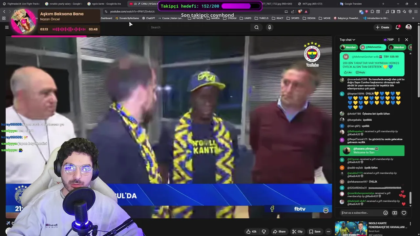Expand the Top chat dropdown

347,40
